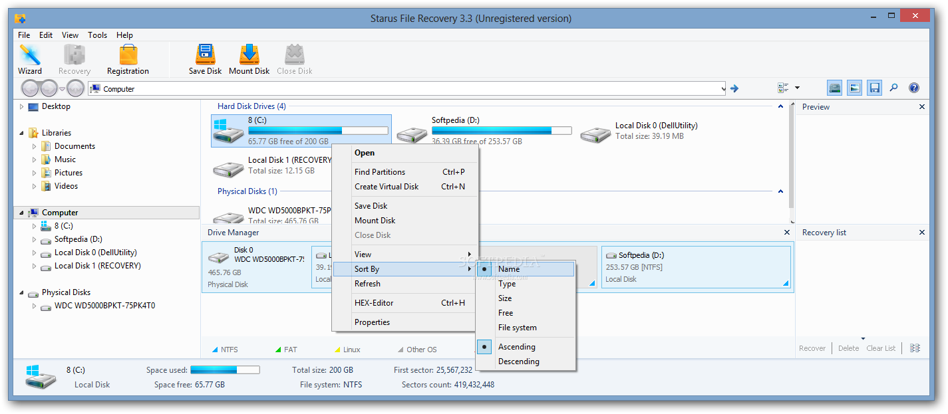948x414 pixels.
Task: Set Descending sort order
Action: click(x=525, y=362)
